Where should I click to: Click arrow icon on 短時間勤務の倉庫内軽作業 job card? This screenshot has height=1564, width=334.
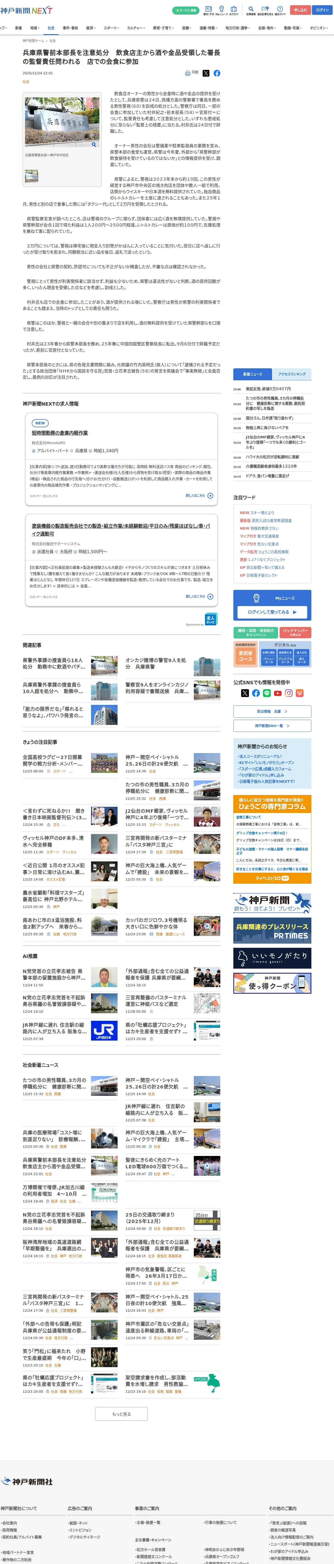click(x=210, y=496)
